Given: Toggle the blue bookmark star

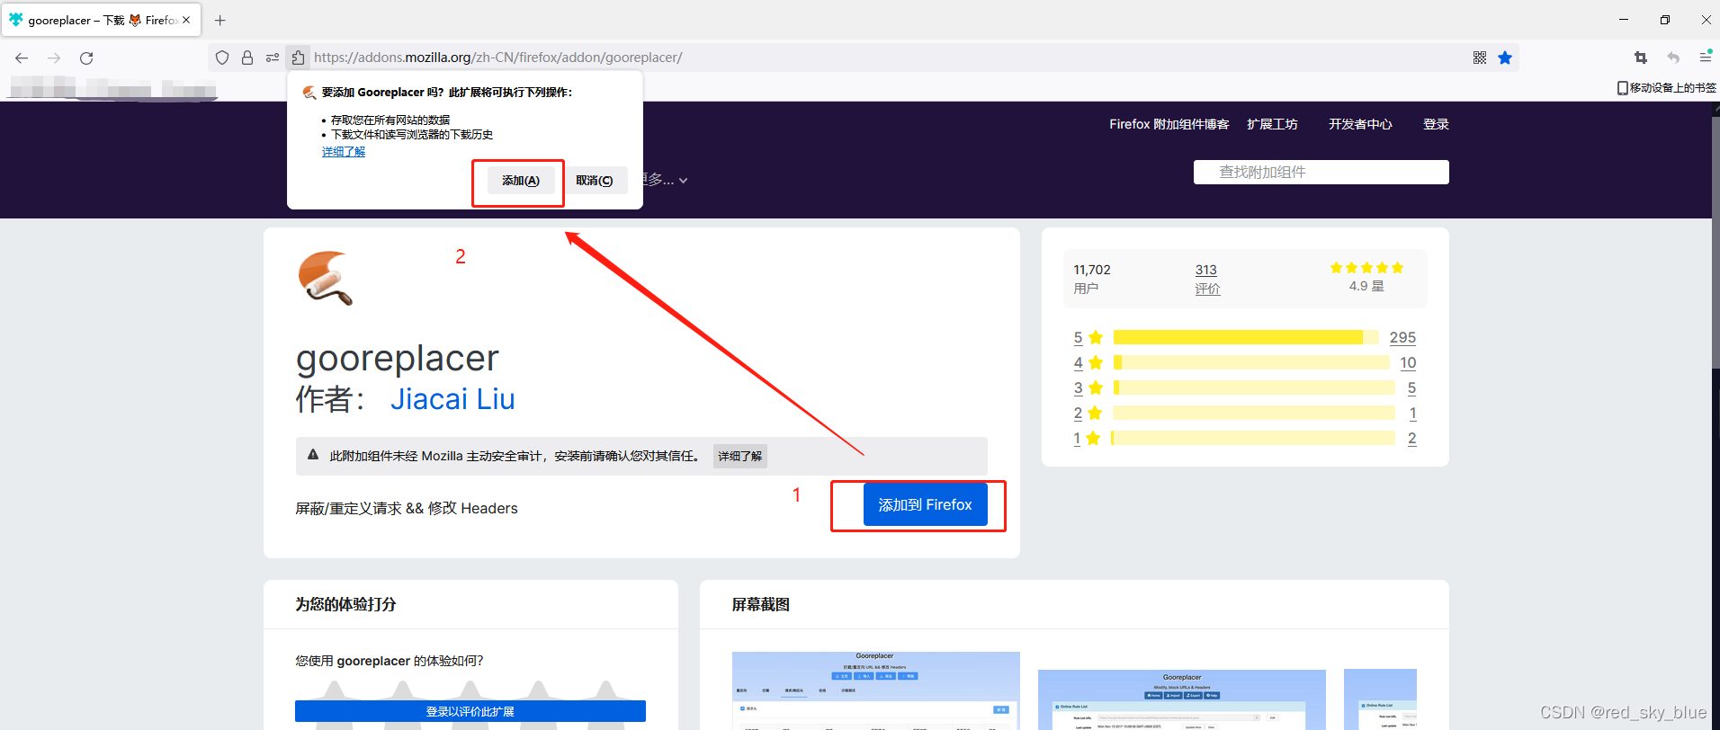Looking at the screenshot, I should point(1505,58).
